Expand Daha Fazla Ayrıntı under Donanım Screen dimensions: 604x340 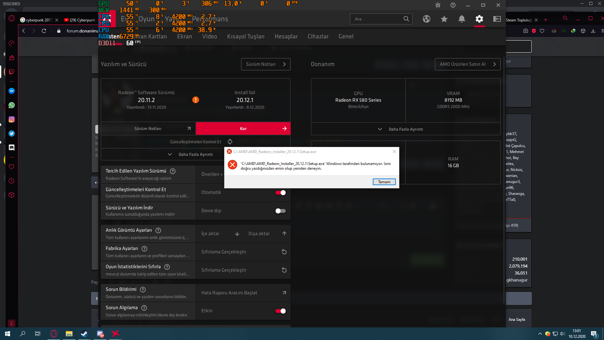tap(405, 129)
